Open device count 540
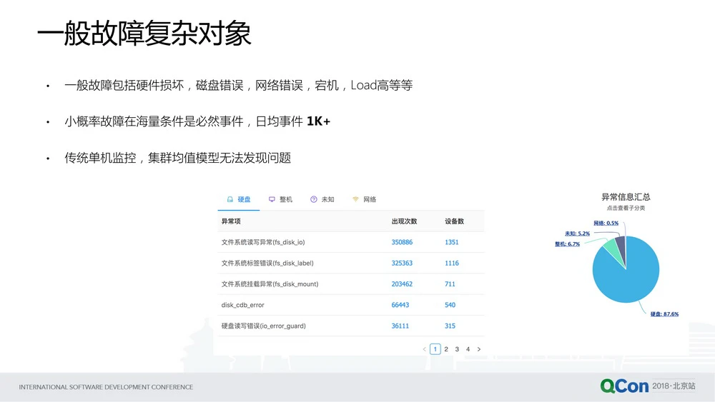715x402 pixels. [450, 305]
